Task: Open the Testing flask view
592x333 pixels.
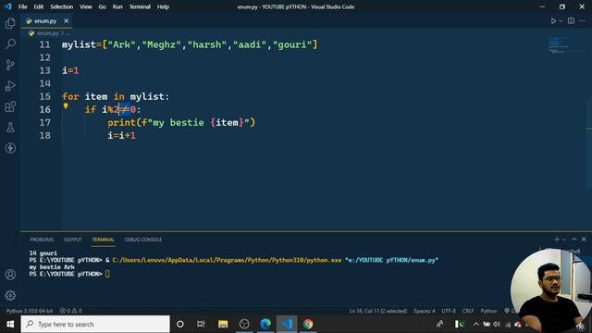Action: 10,128
